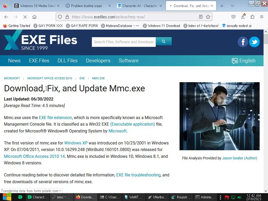Click the address bar URL field
The width and height of the screenshot is (268, 201).
coord(134,17)
